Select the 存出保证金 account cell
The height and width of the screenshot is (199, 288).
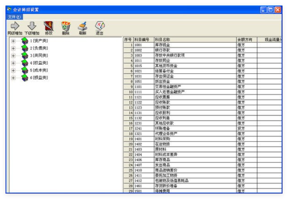tap(195, 76)
